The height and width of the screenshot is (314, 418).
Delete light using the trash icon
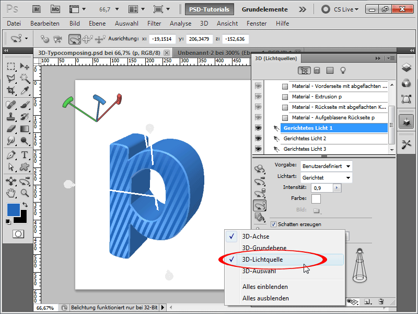pyautogui.click(x=381, y=301)
